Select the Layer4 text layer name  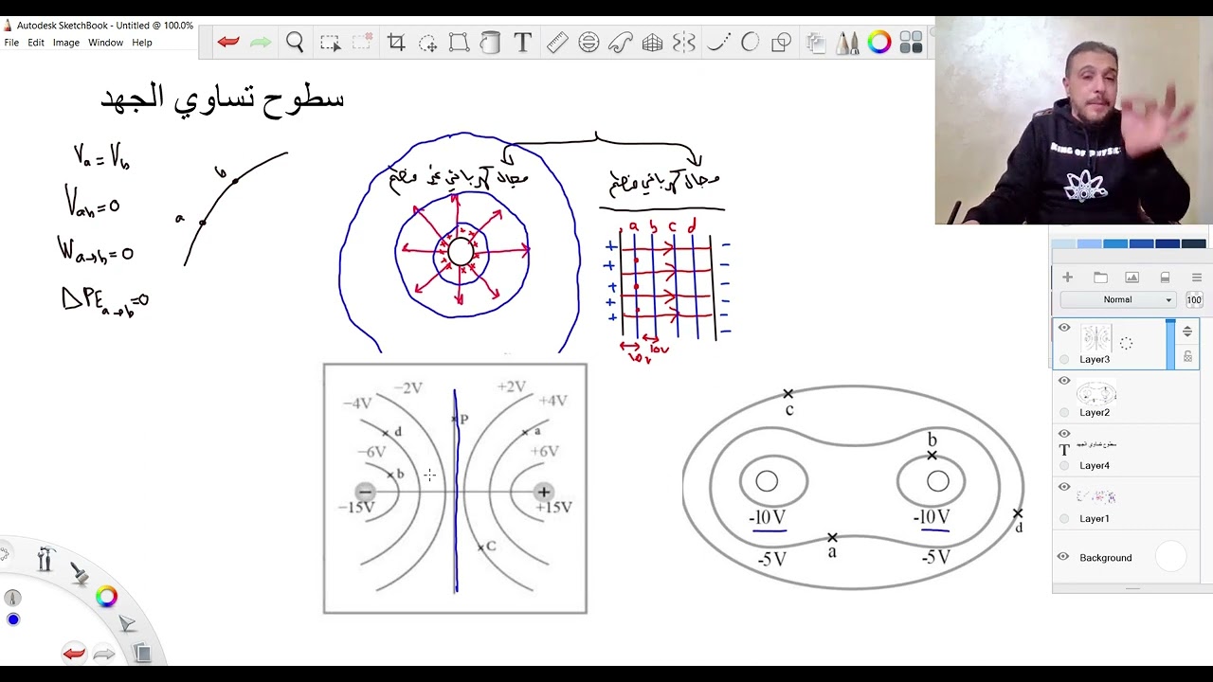[1095, 465]
